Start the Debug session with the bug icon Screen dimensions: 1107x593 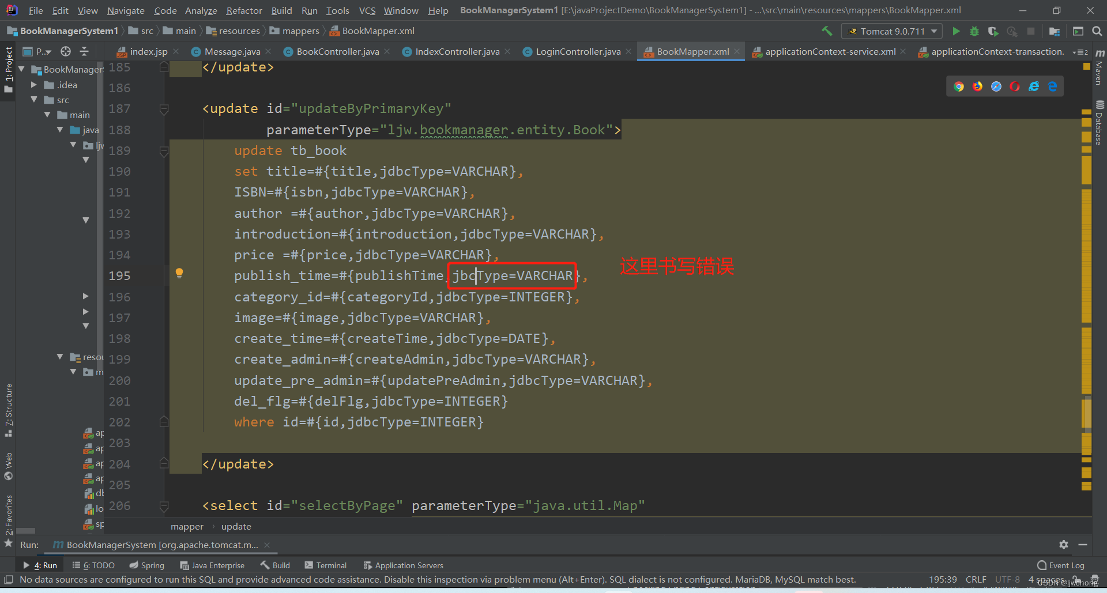(x=974, y=31)
